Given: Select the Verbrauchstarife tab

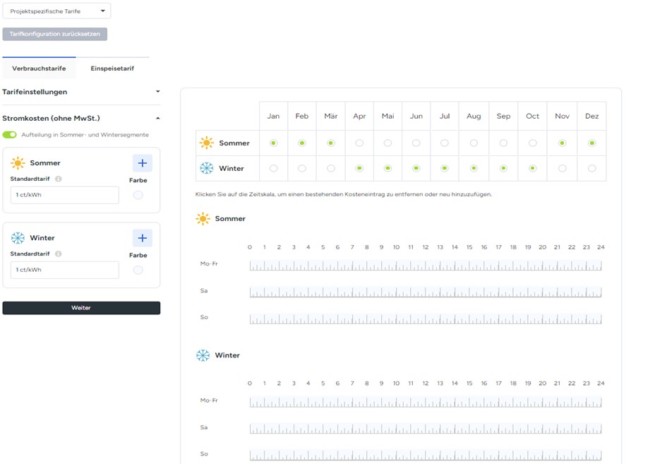Looking at the screenshot, I should pos(39,69).
